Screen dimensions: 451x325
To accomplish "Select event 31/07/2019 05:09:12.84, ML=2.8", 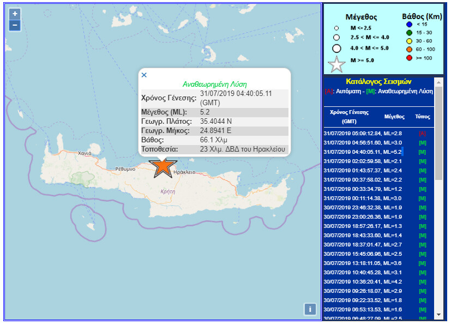I will click(363, 134).
